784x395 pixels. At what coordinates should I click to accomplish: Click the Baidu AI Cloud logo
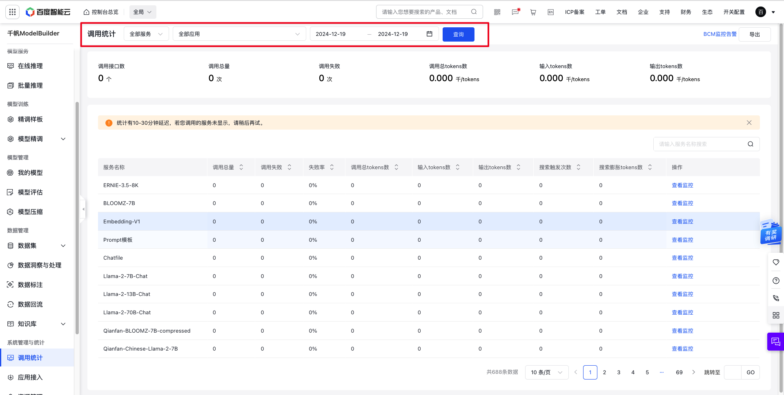48,12
